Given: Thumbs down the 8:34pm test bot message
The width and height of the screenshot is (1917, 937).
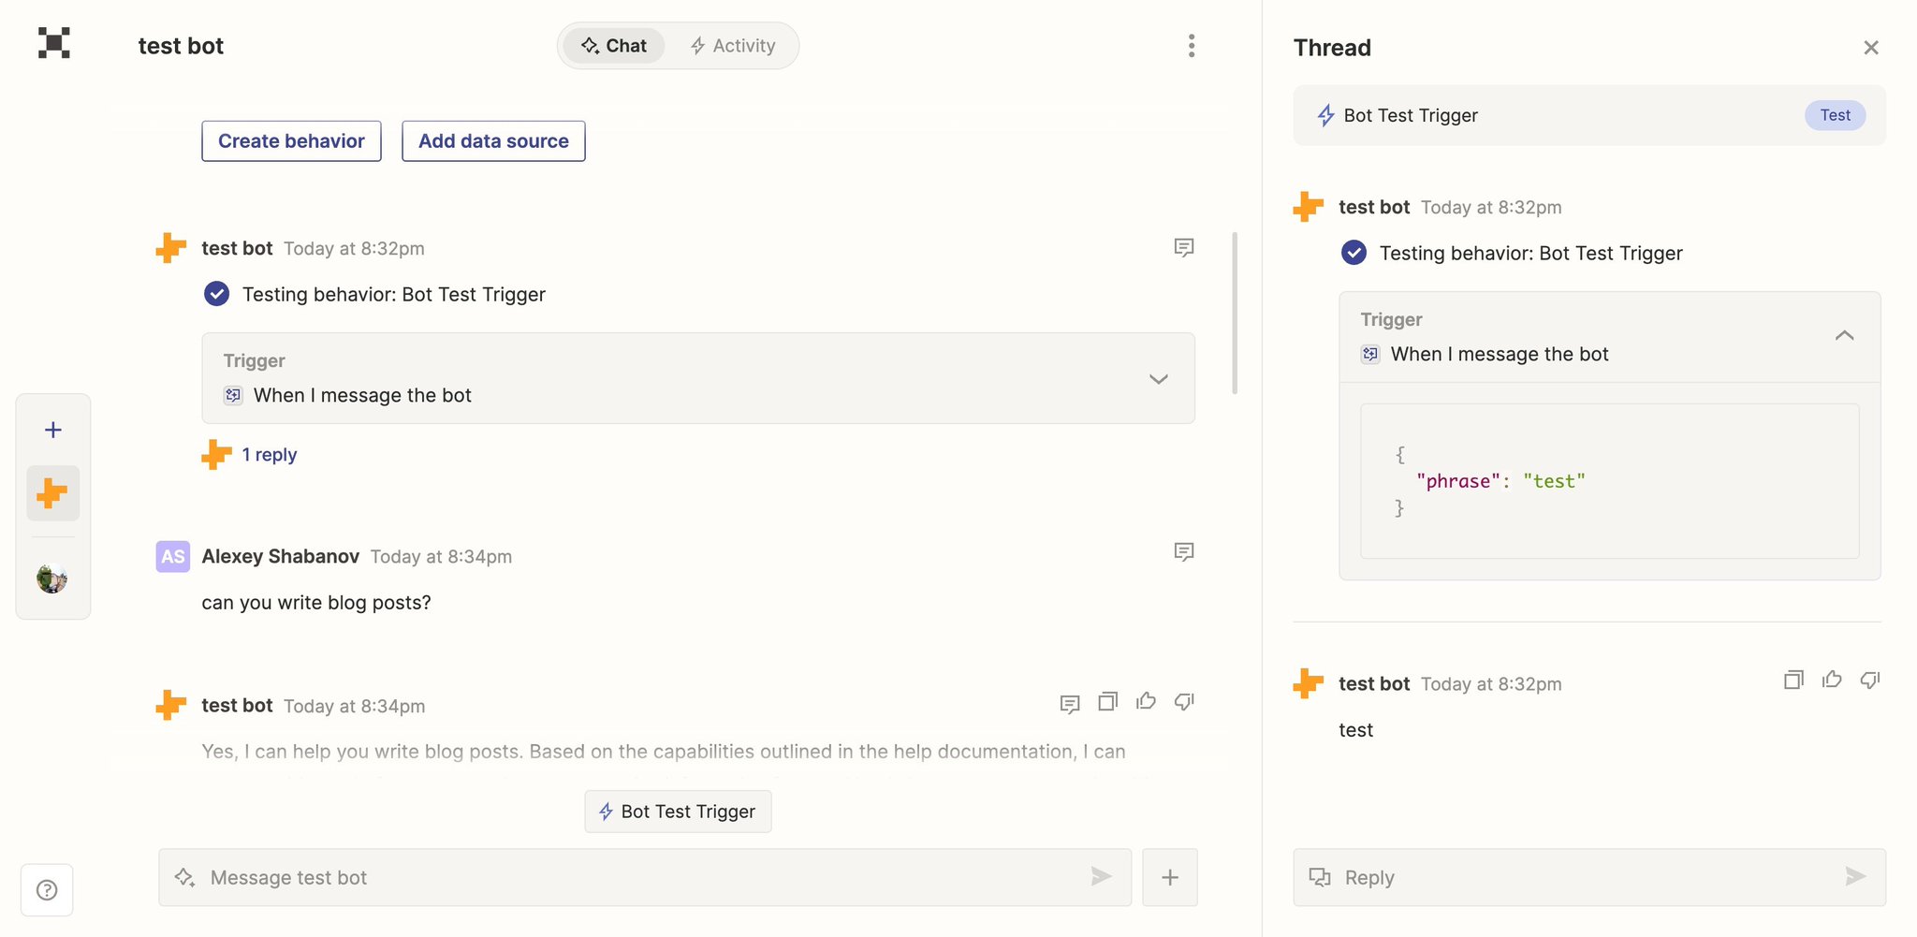Looking at the screenshot, I should (x=1184, y=701).
